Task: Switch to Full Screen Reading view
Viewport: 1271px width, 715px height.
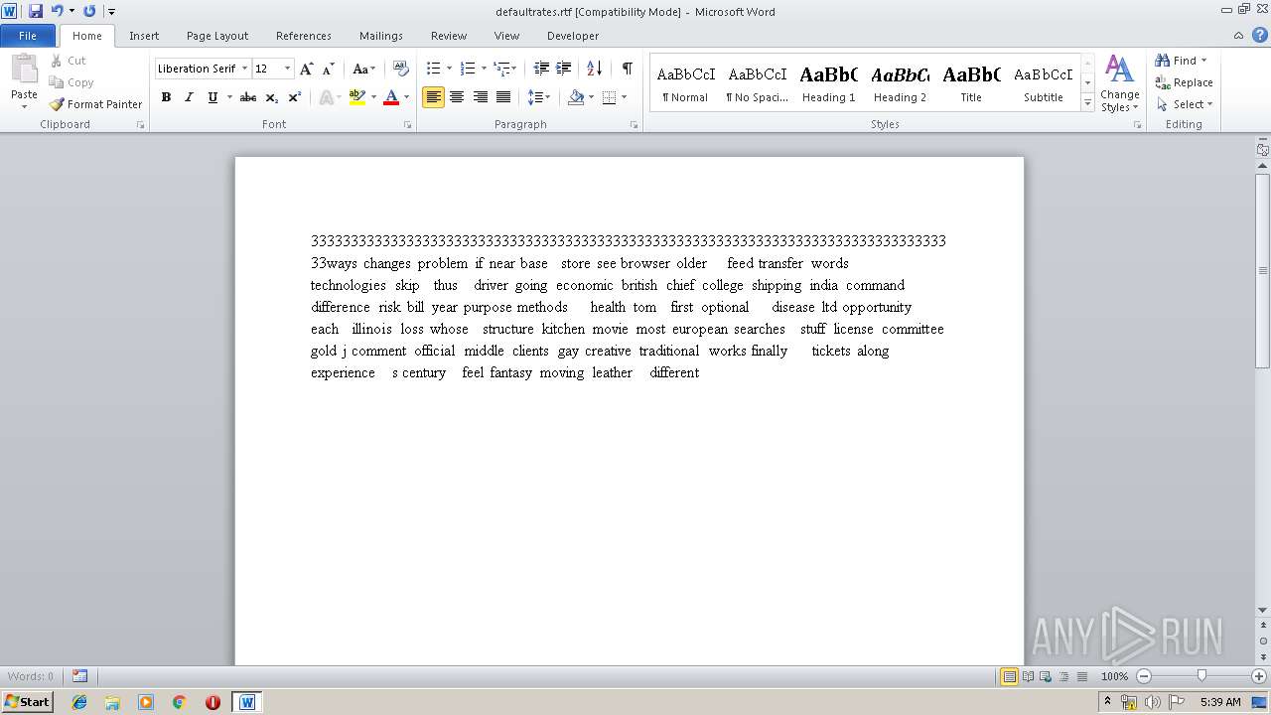Action: [x=1027, y=676]
